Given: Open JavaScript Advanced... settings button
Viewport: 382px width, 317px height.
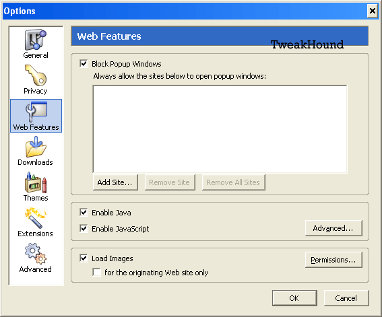Looking at the screenshot, I should [333, 228].
